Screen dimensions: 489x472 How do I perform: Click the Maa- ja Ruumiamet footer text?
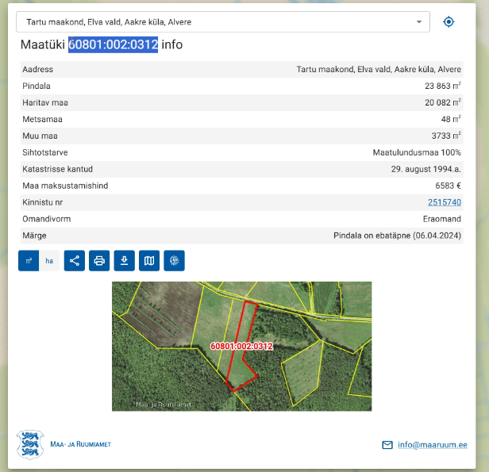pyautogui.click(x=80, y=444)
